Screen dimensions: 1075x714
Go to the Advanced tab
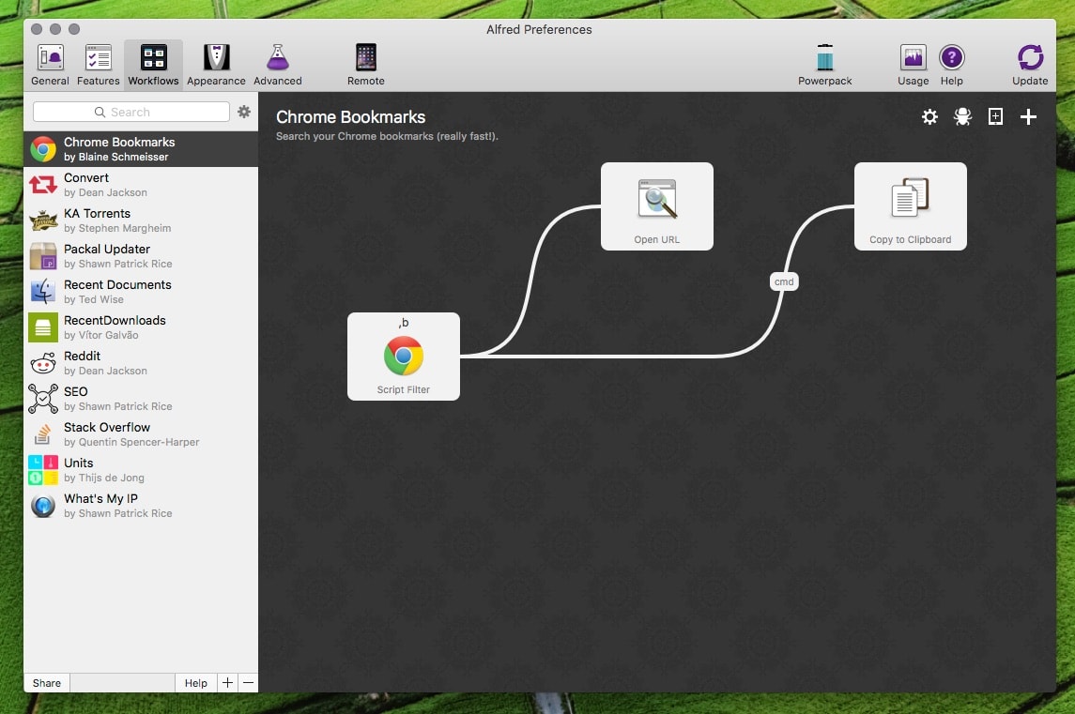[x=278, y=65]
